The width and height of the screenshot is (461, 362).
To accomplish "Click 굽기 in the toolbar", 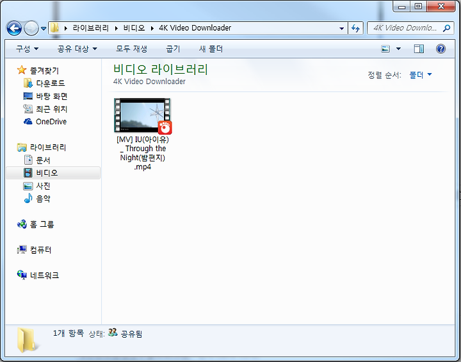I will (x=173, y=49).
